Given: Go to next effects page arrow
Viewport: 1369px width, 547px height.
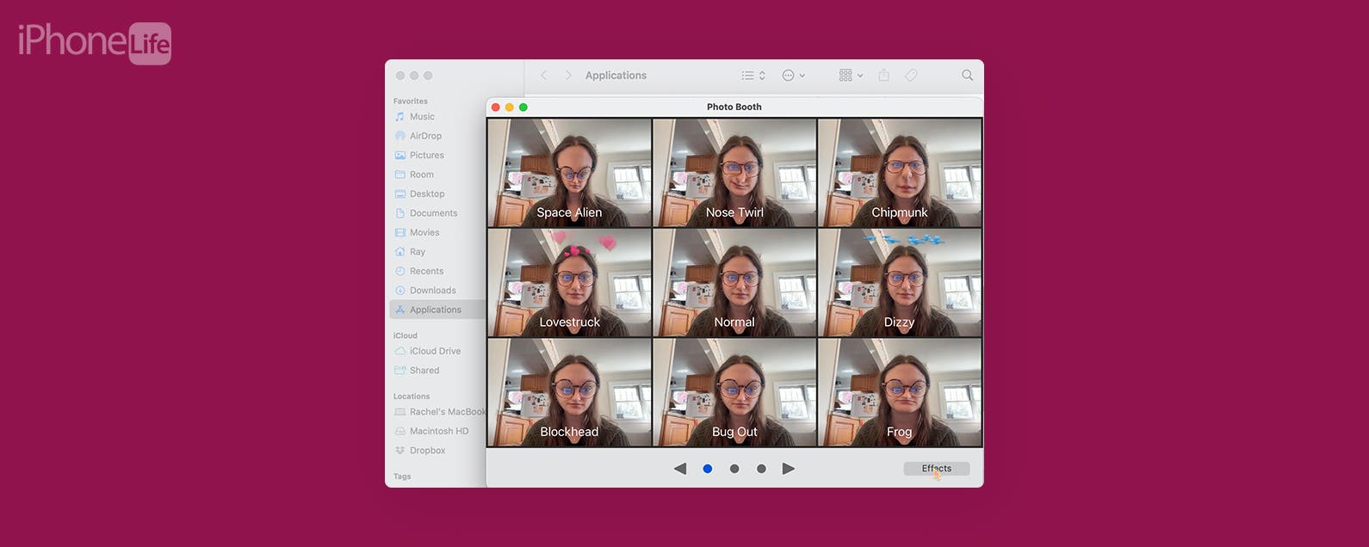Looking at the screenshot, I should pyautogui.click(x=788, y=469).
